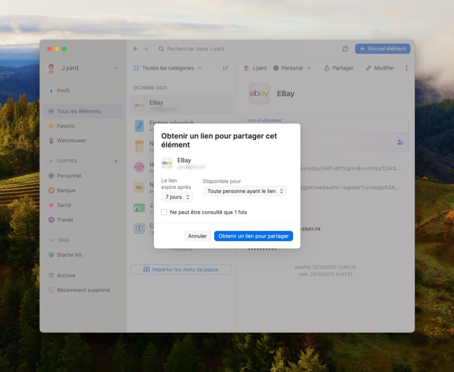The height and width of the screenshot is (372, 454).
Task: Click the Modifier button
Action: click(x=380, y=68)
